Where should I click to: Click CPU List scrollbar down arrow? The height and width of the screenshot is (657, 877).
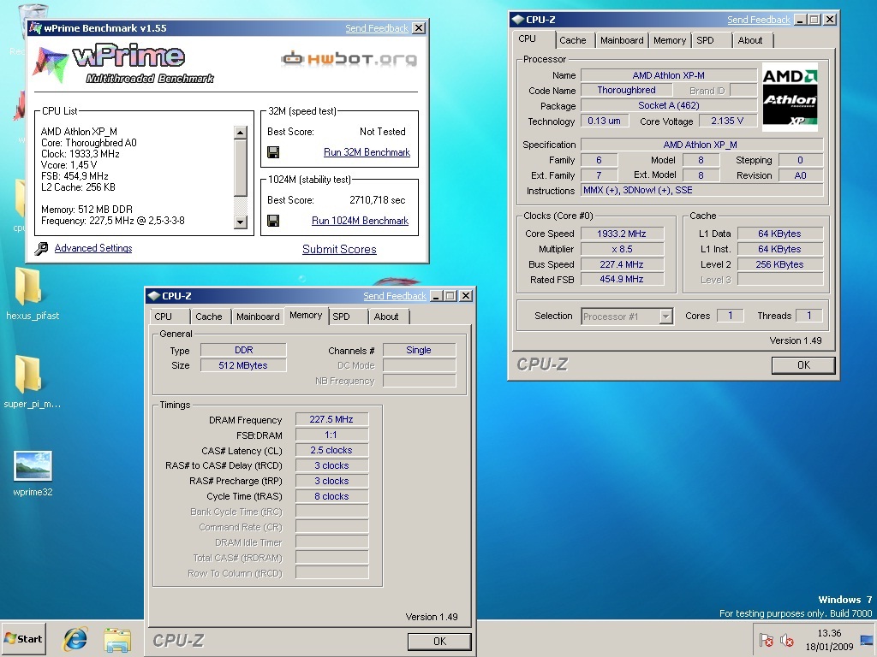pyautogui.click(x=241, y=222)
